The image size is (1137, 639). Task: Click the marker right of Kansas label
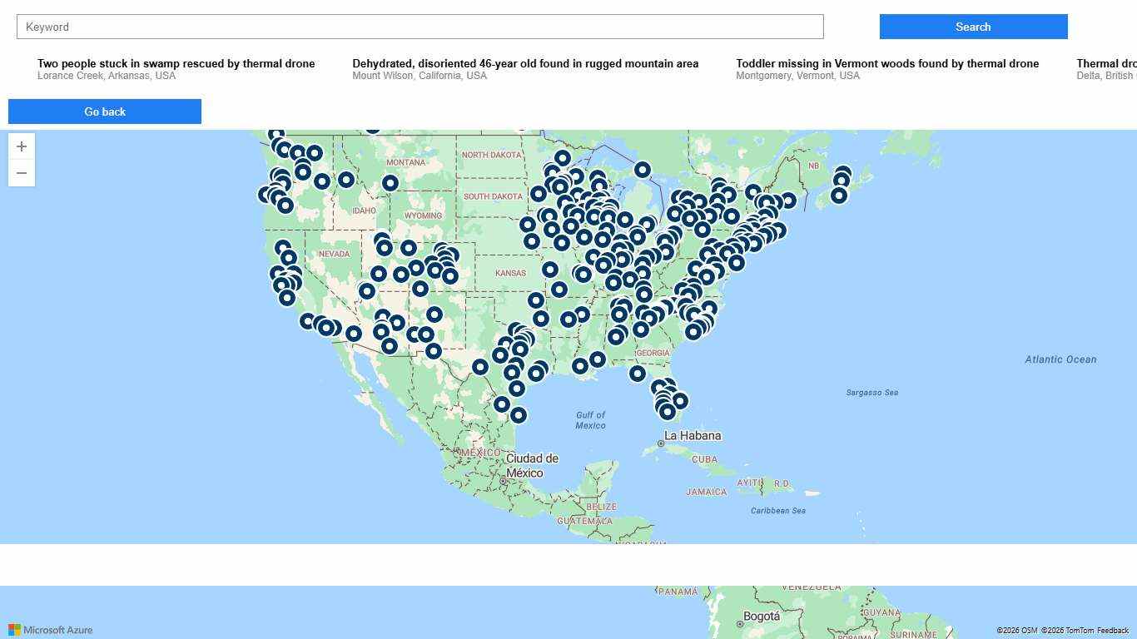point(550,270)
